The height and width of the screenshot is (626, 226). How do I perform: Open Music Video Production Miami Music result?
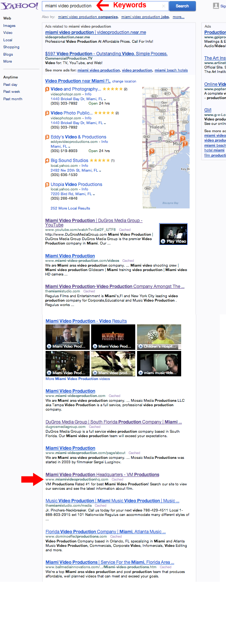pyautogui.click(x=112, y=501)
